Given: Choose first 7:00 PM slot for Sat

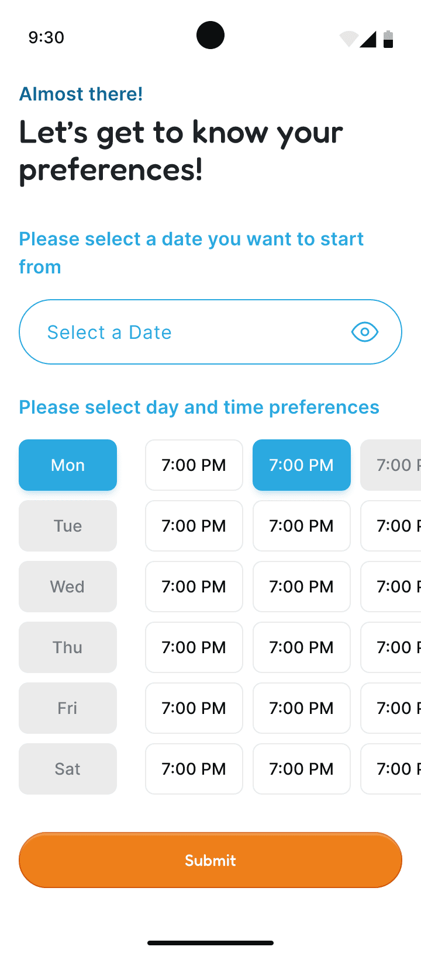Looking at the screenshot, I should pos(194,769).
